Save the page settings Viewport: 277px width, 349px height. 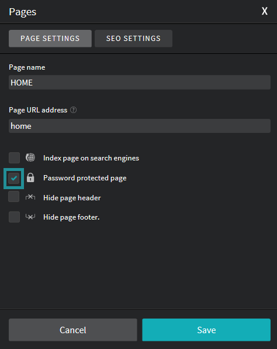click(206, 330)
